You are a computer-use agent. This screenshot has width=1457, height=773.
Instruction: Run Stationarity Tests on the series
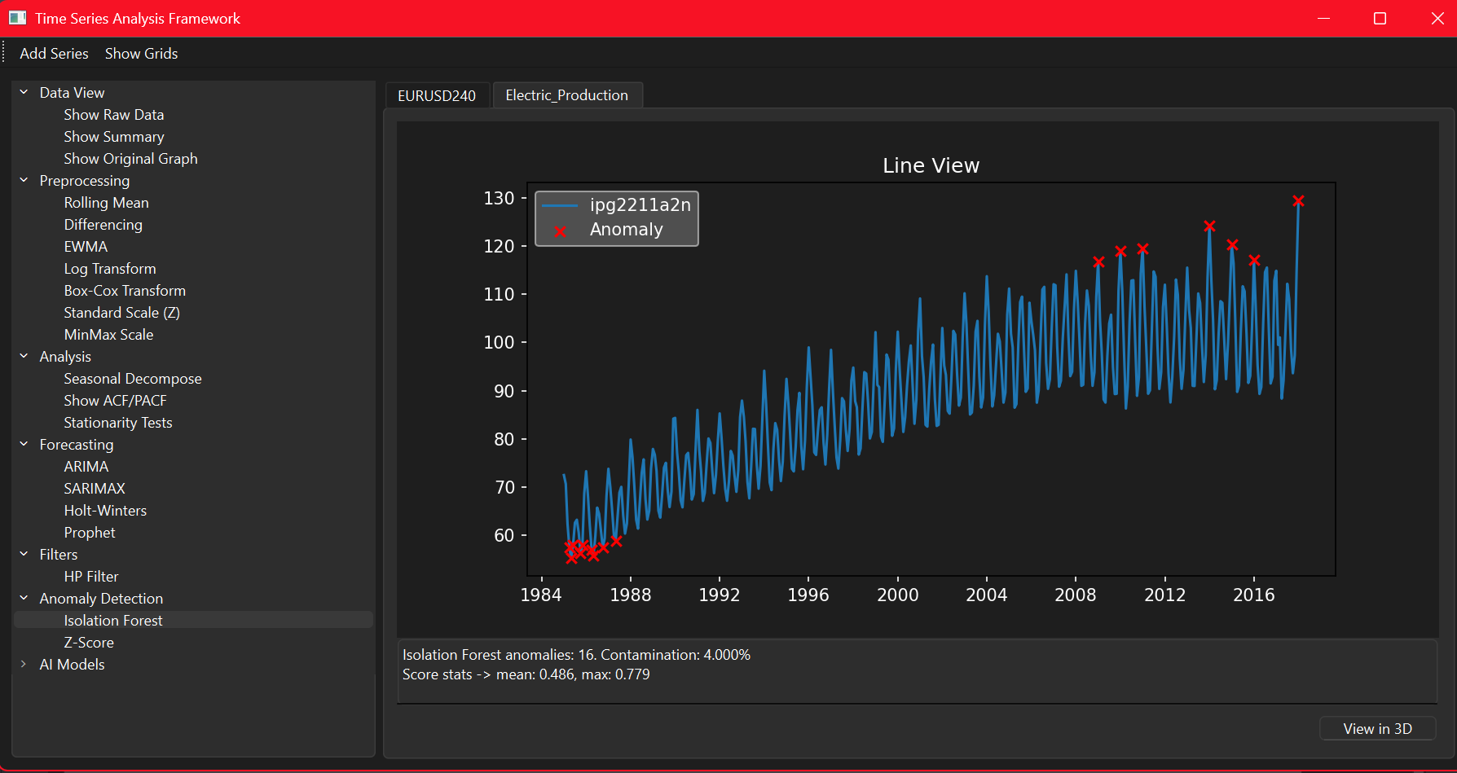[x=117, y=422]
